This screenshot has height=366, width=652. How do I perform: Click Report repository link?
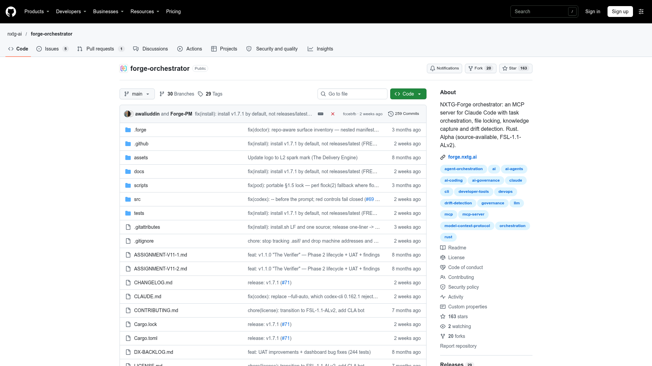(458, 346)
